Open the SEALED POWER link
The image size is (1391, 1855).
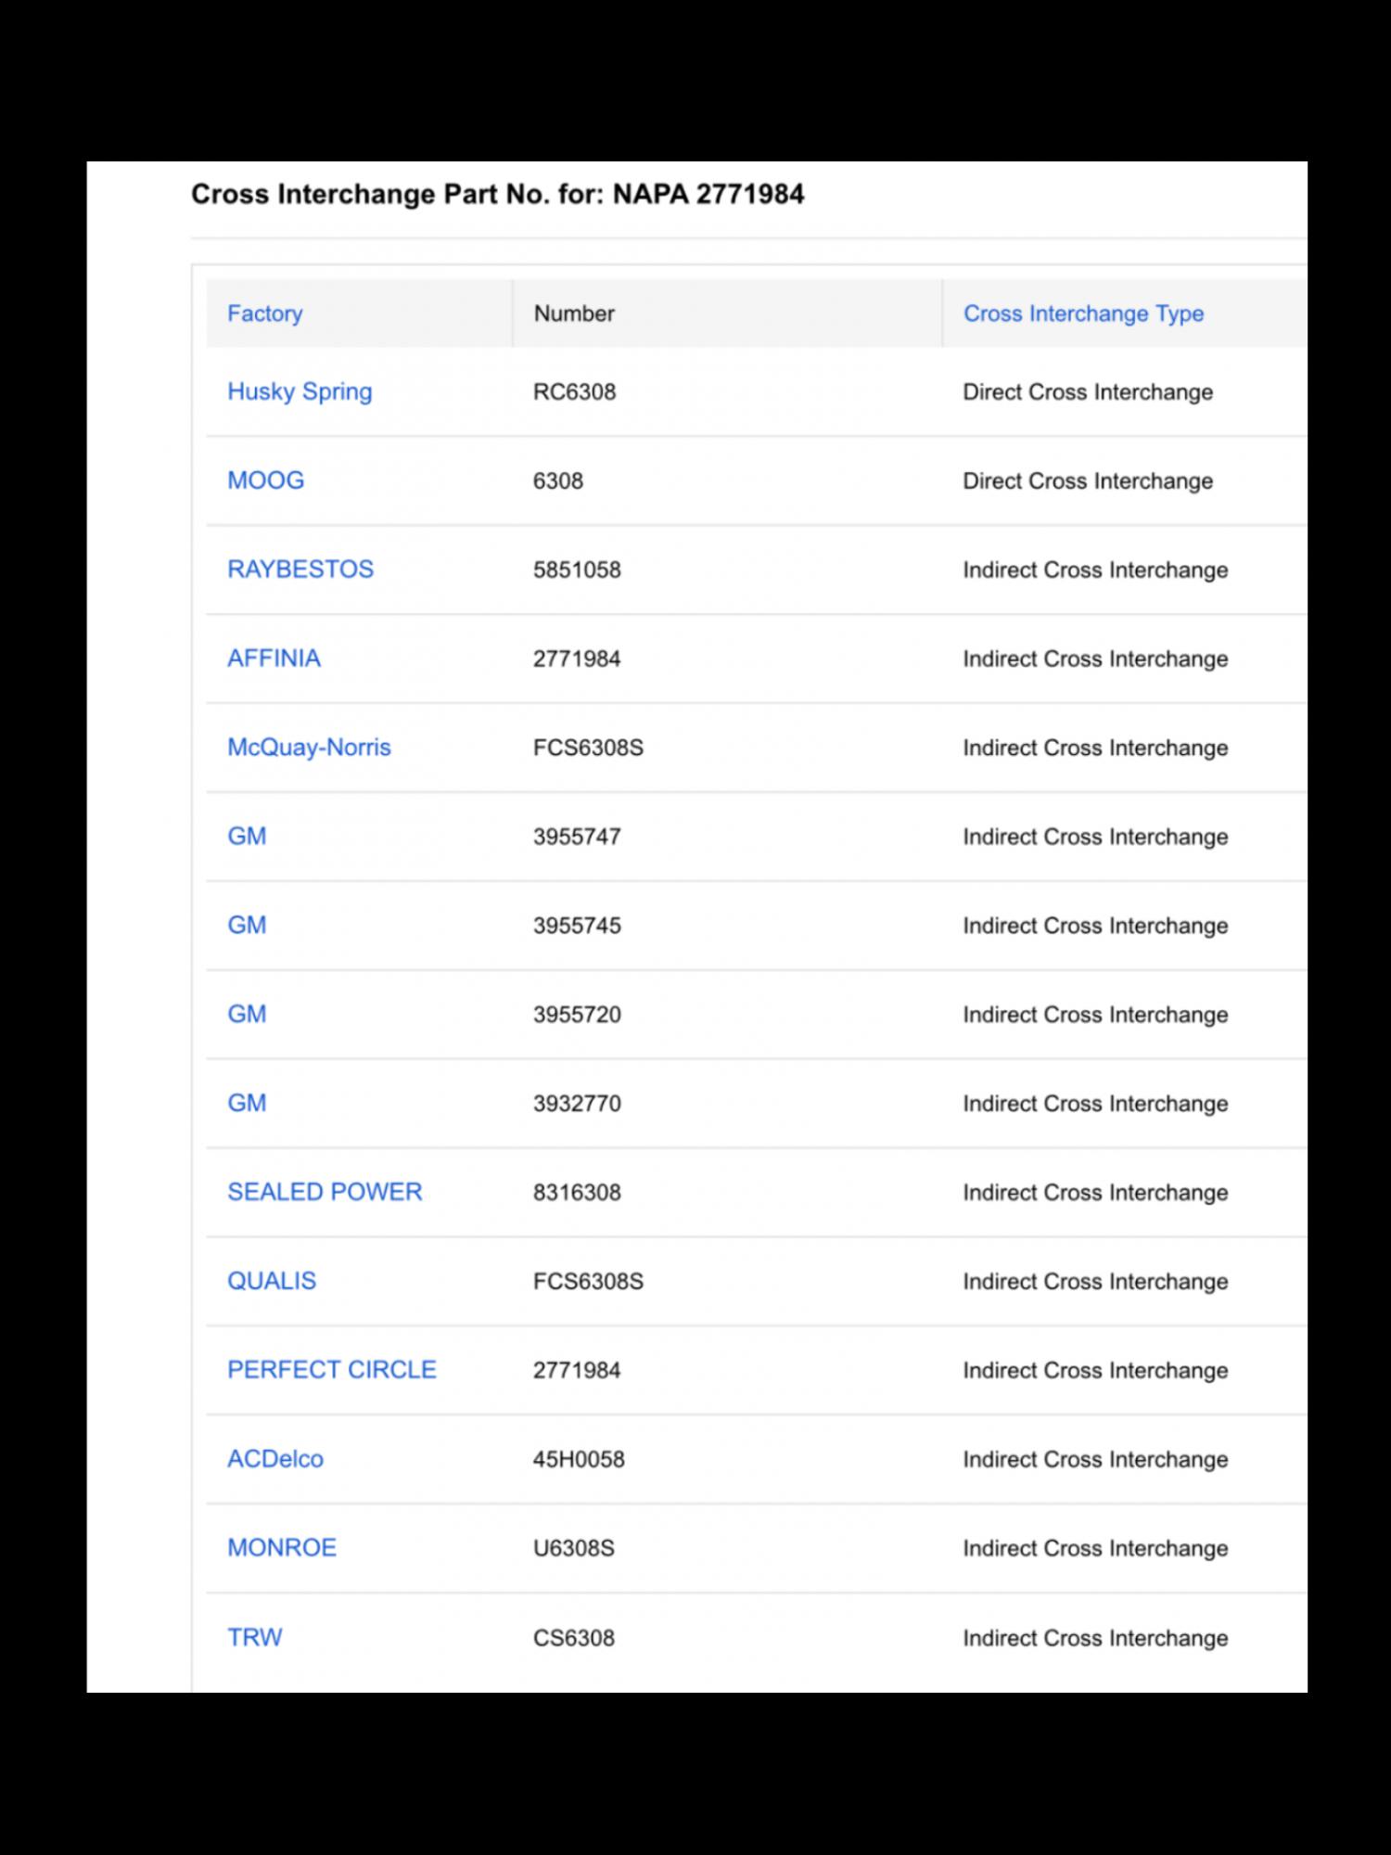[x=325, y=1192]
